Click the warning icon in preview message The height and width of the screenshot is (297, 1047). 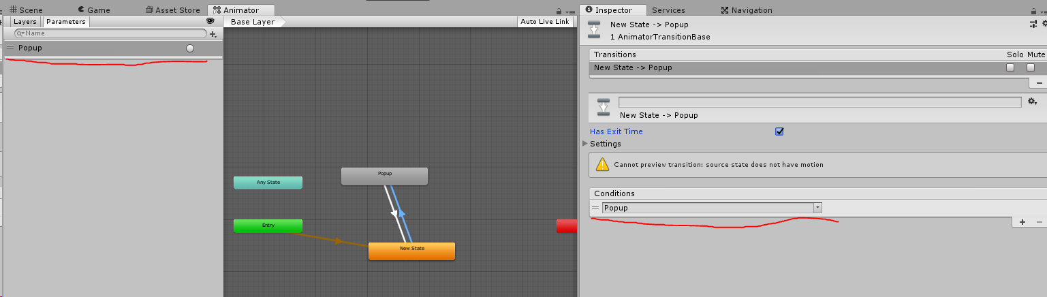click(602, 164)
